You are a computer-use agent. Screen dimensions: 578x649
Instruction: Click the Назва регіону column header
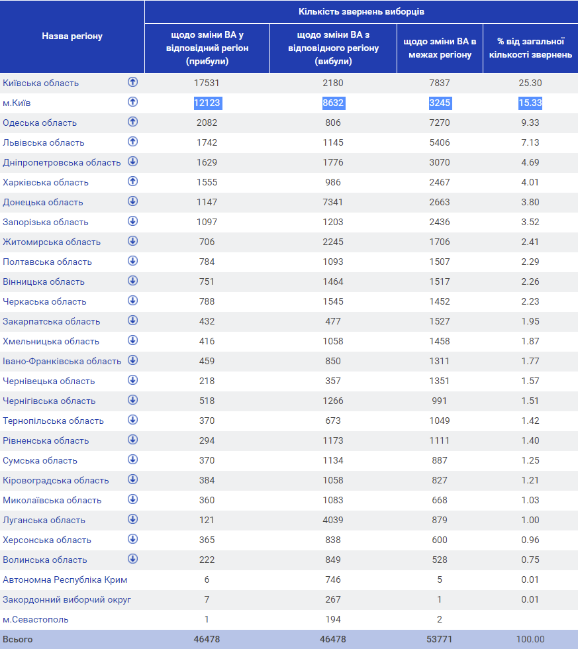(x=72, y=36)
